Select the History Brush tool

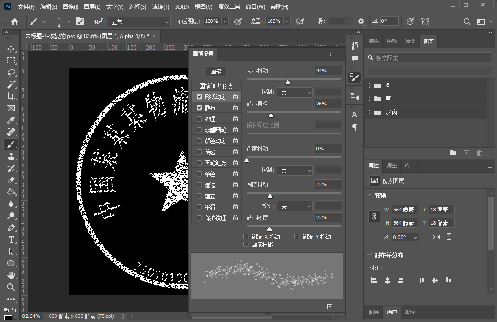point(11,168)
